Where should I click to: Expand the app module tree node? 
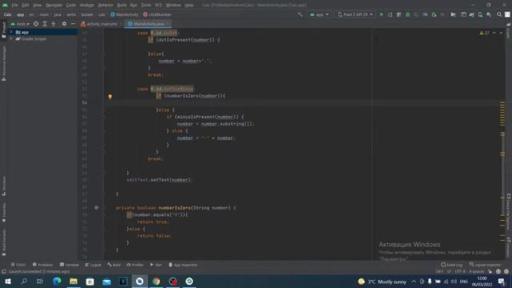(x=10, y=32)
